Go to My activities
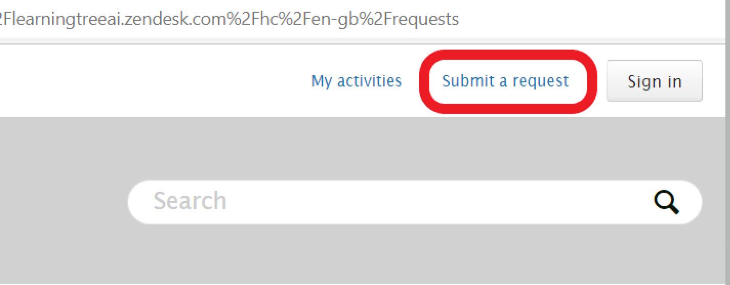 click(357, 81)
